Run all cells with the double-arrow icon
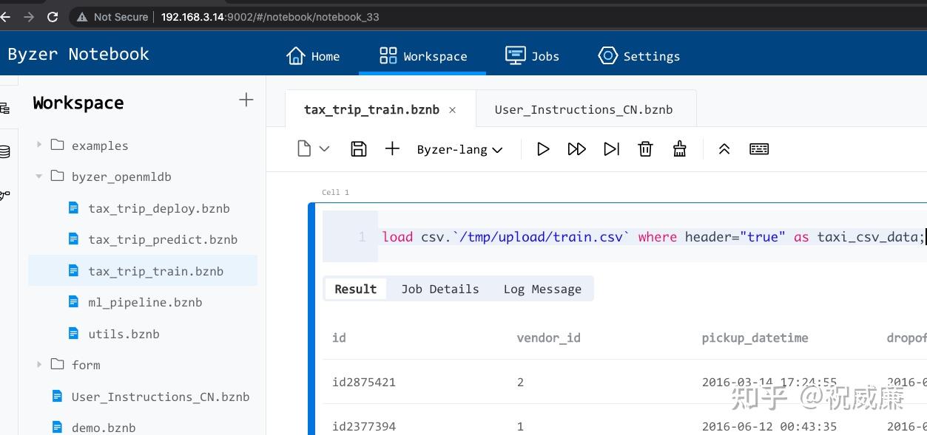Image resolution: width=927 pixels, height=435 pixels. click(x=577, y=149)
